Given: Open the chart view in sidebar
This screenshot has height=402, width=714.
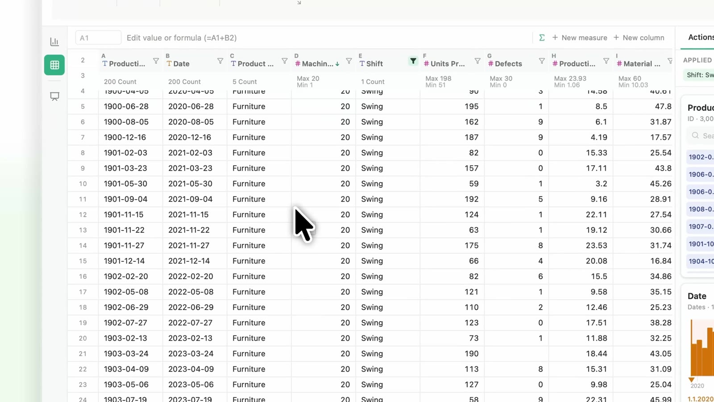Looking at the screenshot, I should pyautogui.click(x=54, y=42).
